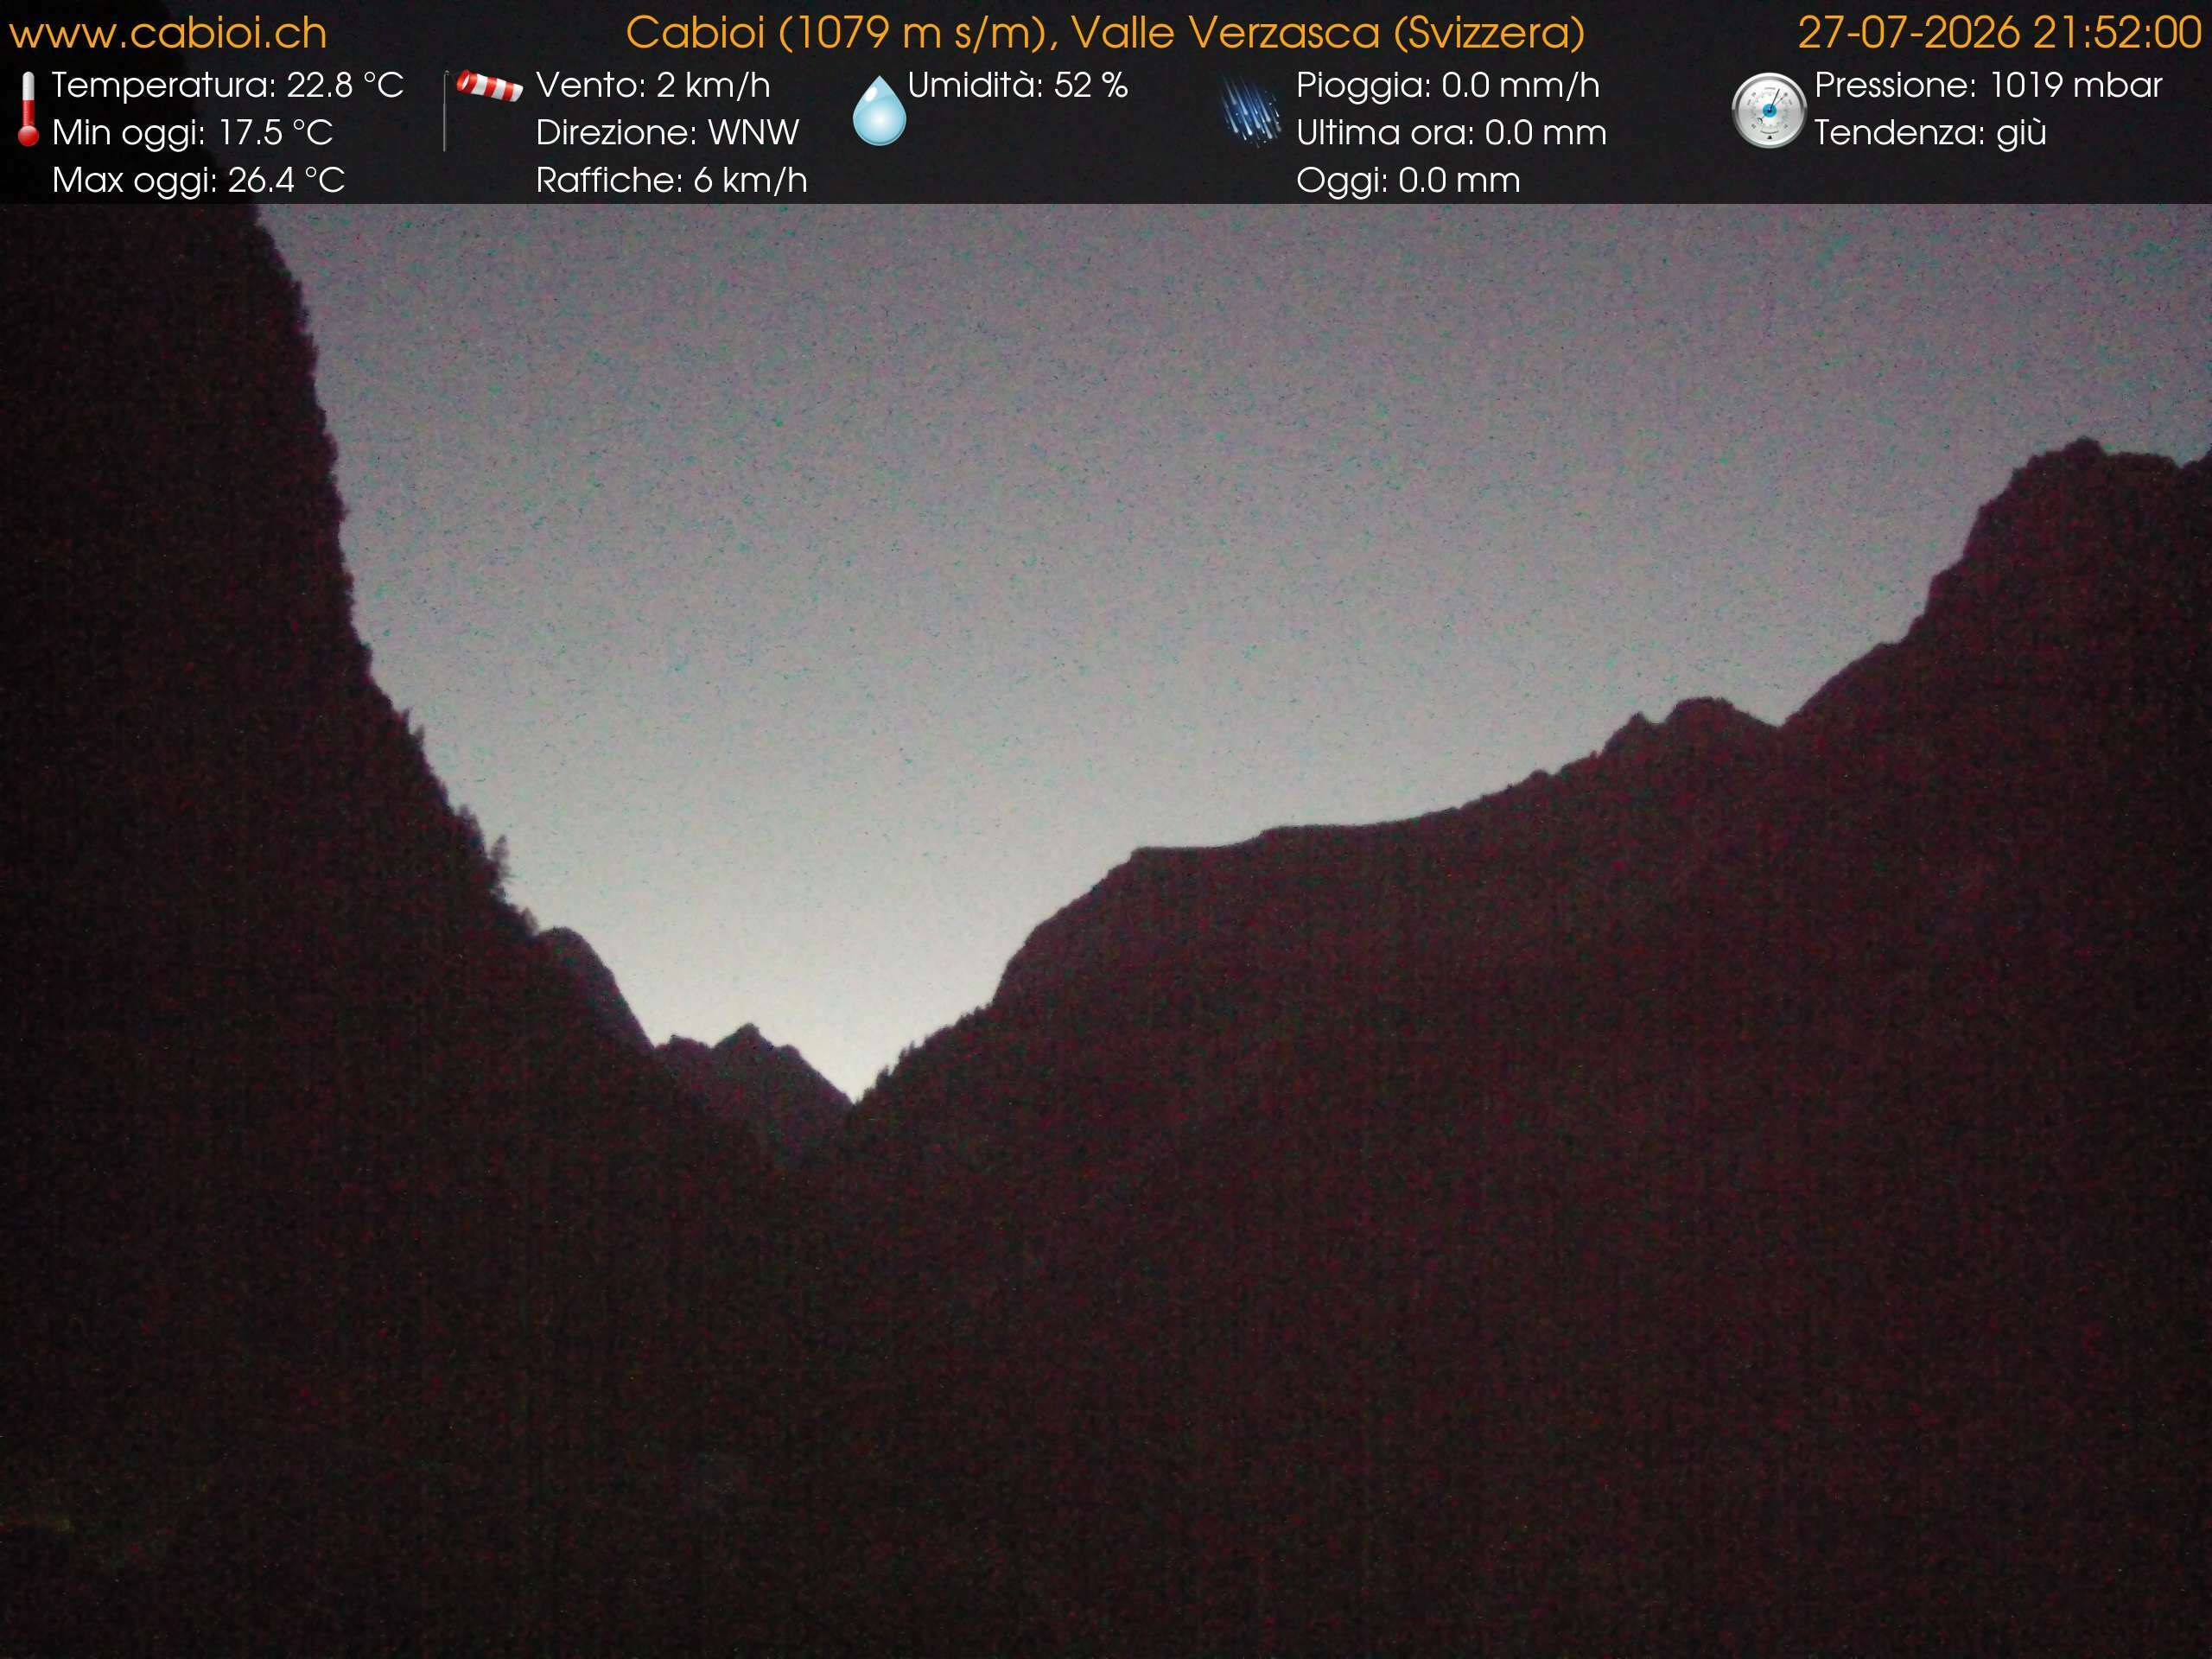The height and width of the screenshot is (1659, 2212).
Task: Click the 27-07-2026 21:52:00 timestamp
Action: pyautogui.click(x=1999, y=33)
